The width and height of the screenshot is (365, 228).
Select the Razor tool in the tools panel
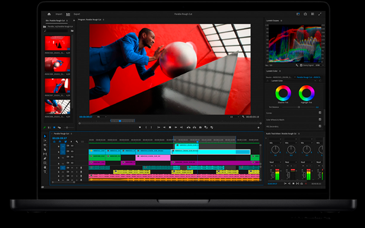point(45,149)
